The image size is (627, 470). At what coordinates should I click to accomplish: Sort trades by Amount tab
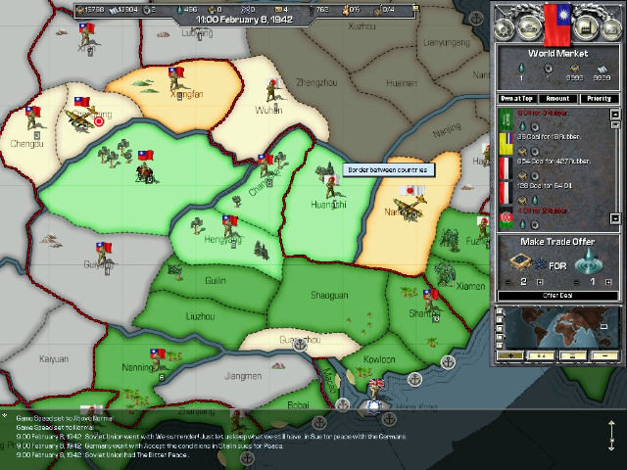(x=557, y=98)
